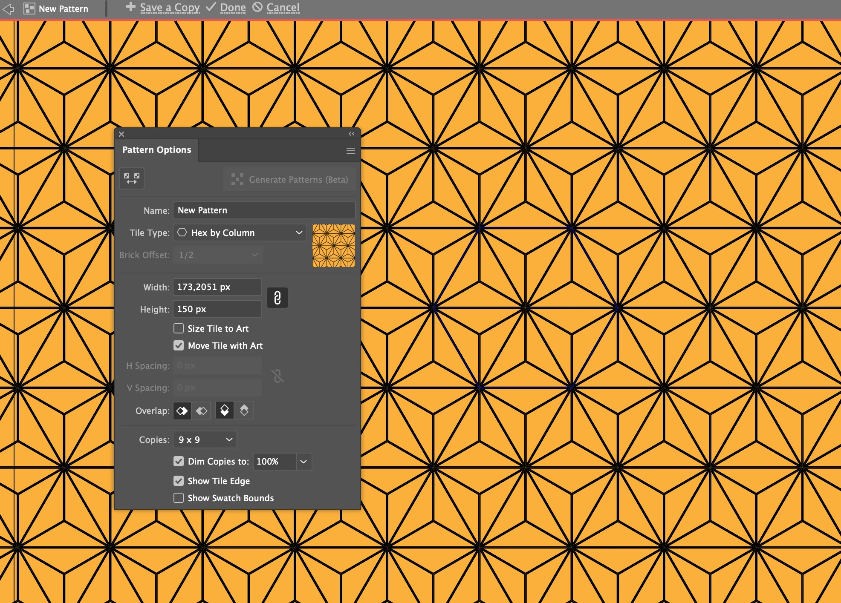This screenshot has height=603, width=841.
Task: Open the Tile Type dropdown
Action: click(x=240, y=233)
